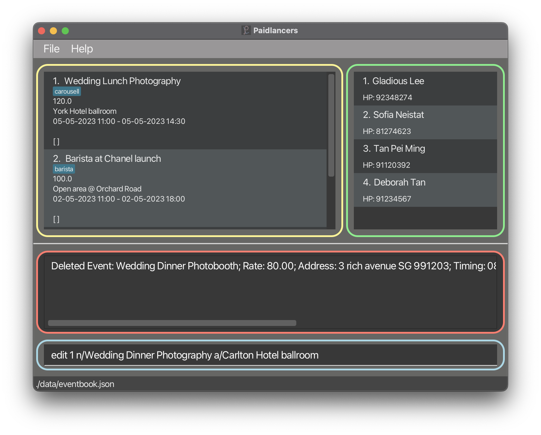Click phone number HP: 81274623
Image resolution: width=541 pixels, height=435 pixels.
pos(387,131)
